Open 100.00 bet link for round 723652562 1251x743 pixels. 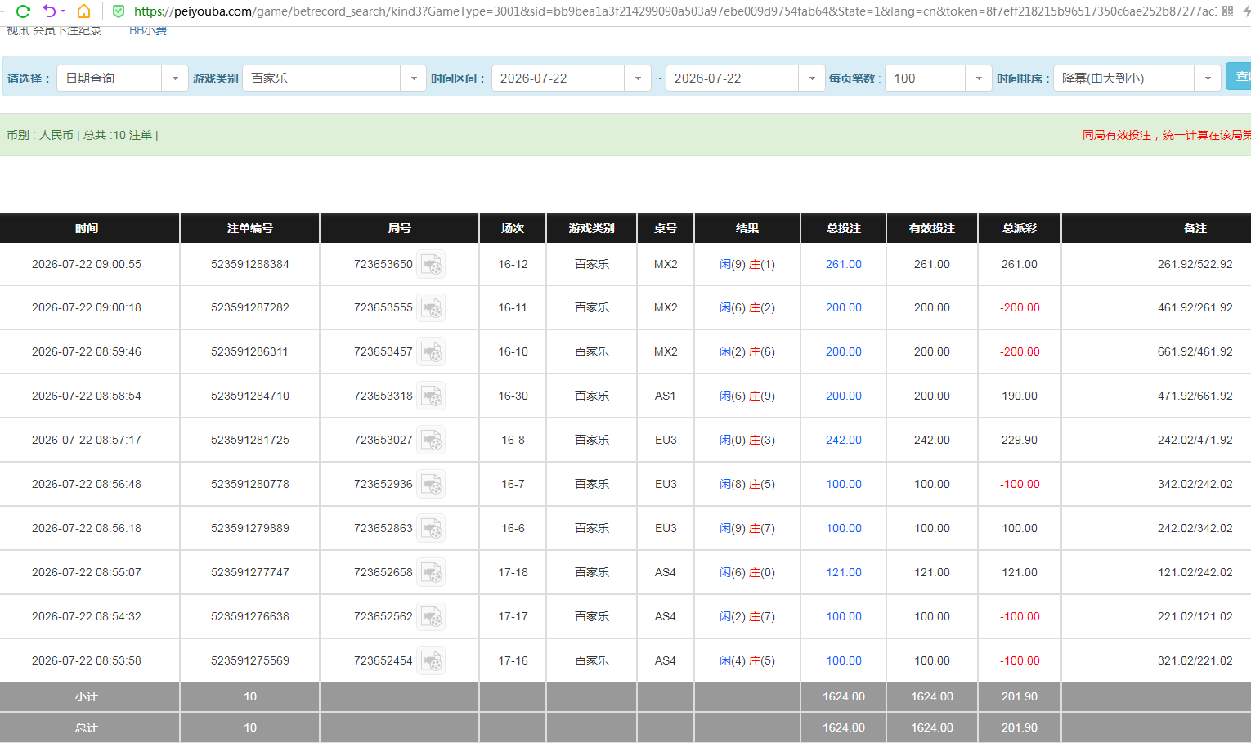click(844, 617)
